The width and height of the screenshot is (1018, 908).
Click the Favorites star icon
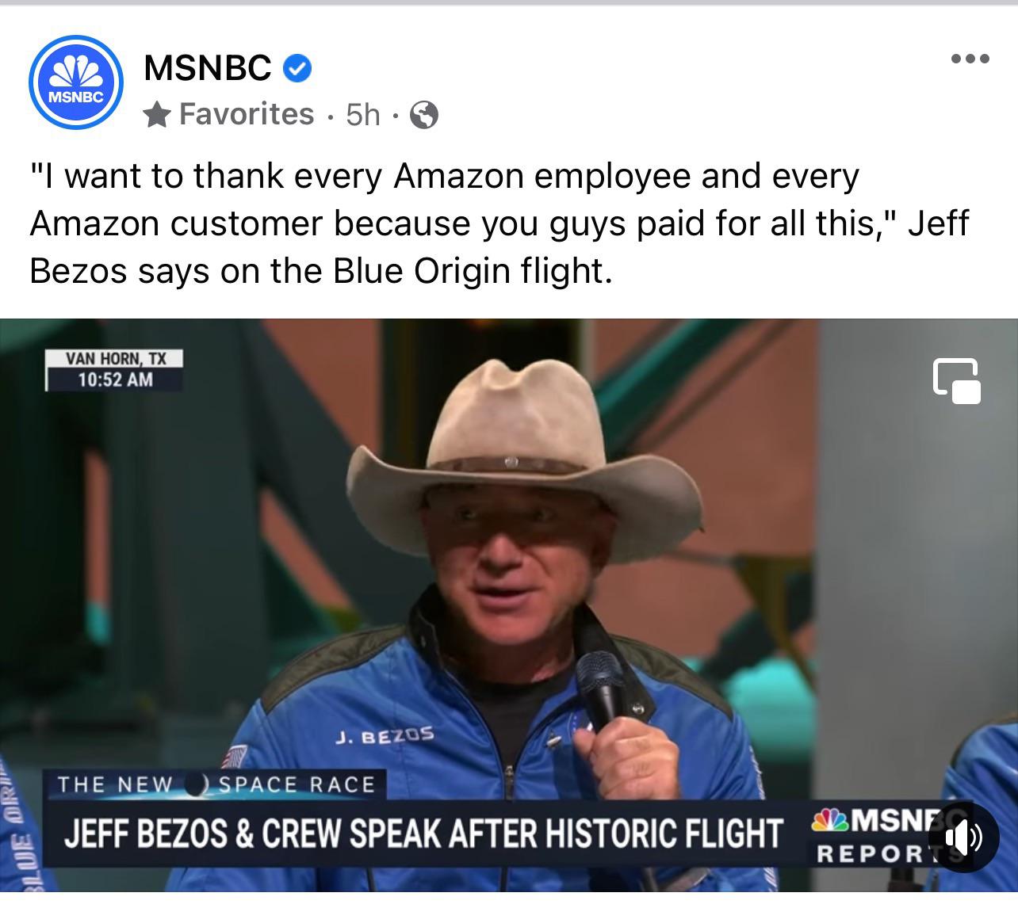(x=157, y=116)
